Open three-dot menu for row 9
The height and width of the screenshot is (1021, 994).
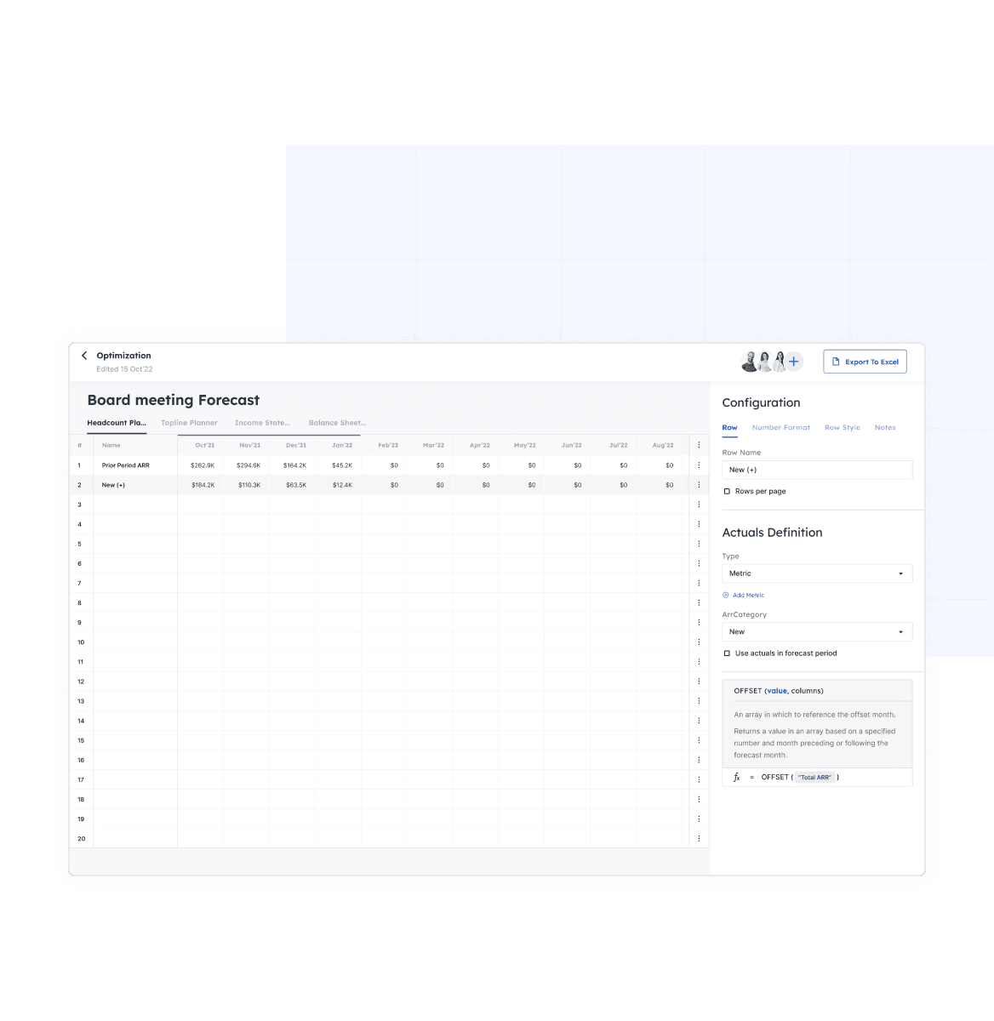pyautogui.click(x=699, y=622)
